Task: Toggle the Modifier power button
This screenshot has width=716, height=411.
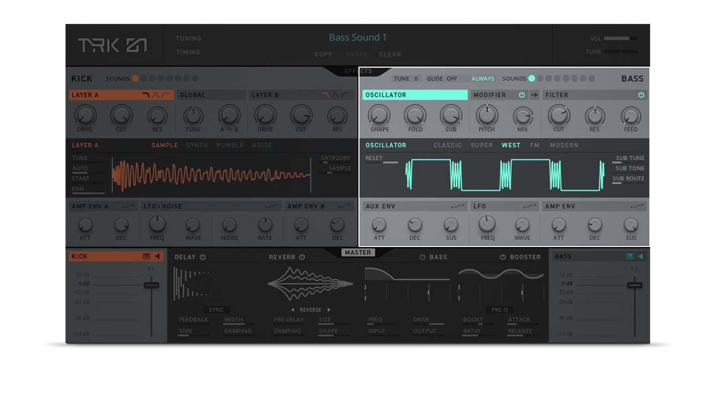Action: (x=522, y=95)
